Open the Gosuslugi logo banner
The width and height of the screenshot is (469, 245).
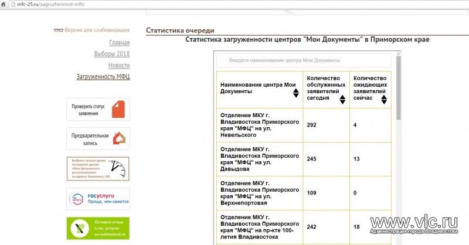97,199
